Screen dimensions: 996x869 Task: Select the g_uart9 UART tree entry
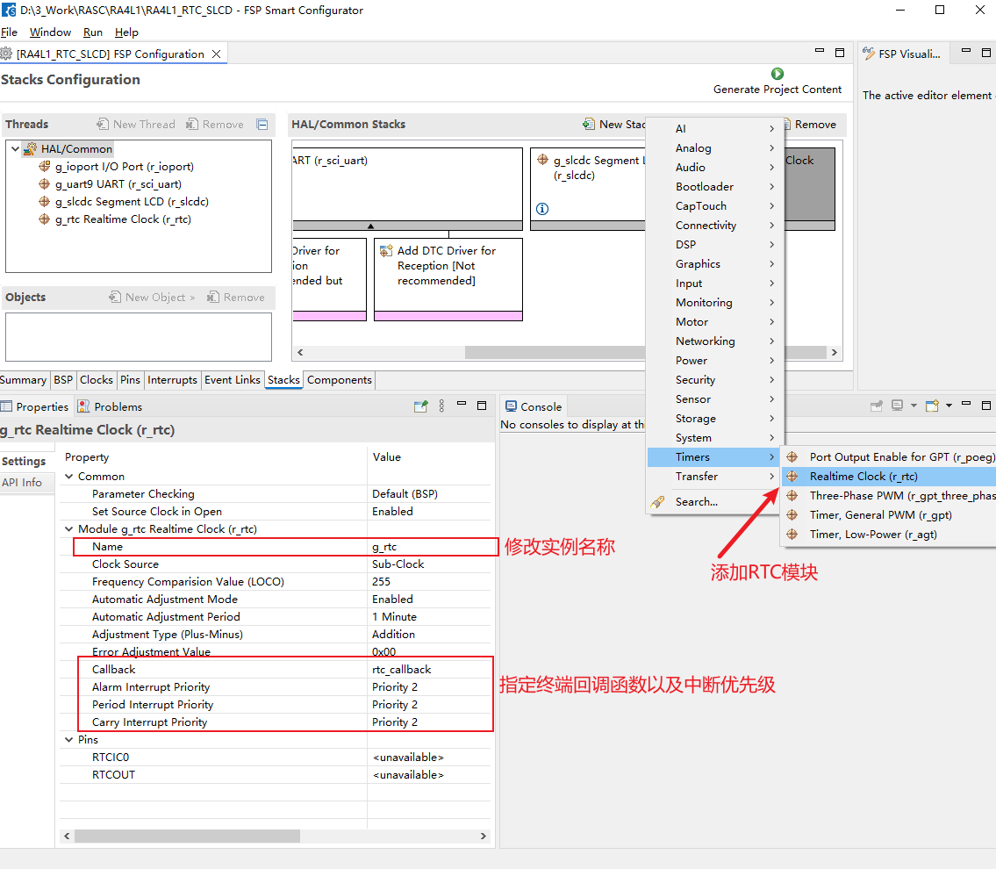(x=118, y=184)
